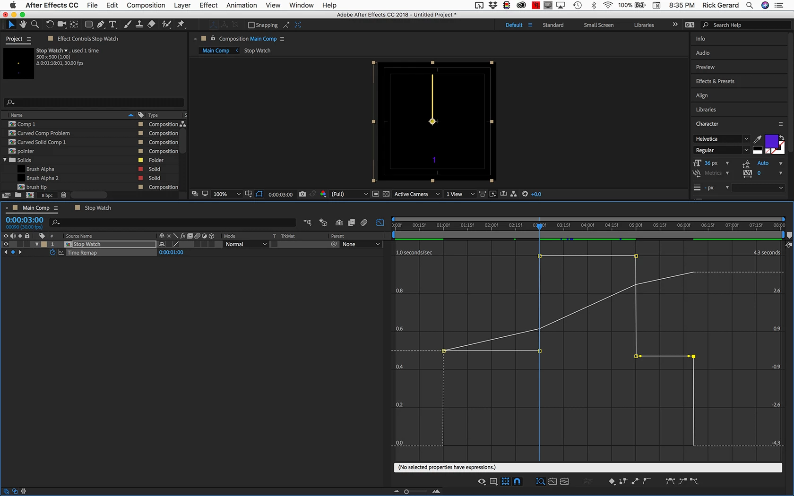Open the viewer magnification 100% dropdown
Image resolution: width=794 pixels, height=496 pixels.
tap(227, 194)
